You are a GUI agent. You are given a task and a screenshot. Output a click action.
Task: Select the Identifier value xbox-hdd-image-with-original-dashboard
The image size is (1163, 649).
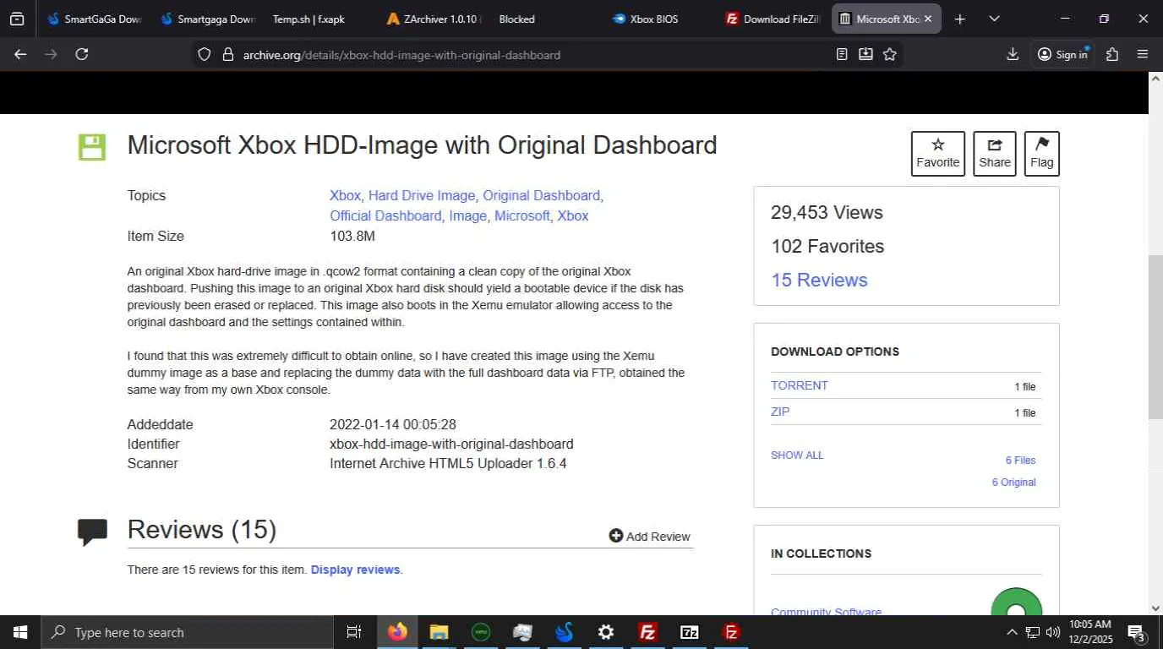point(451,444)
